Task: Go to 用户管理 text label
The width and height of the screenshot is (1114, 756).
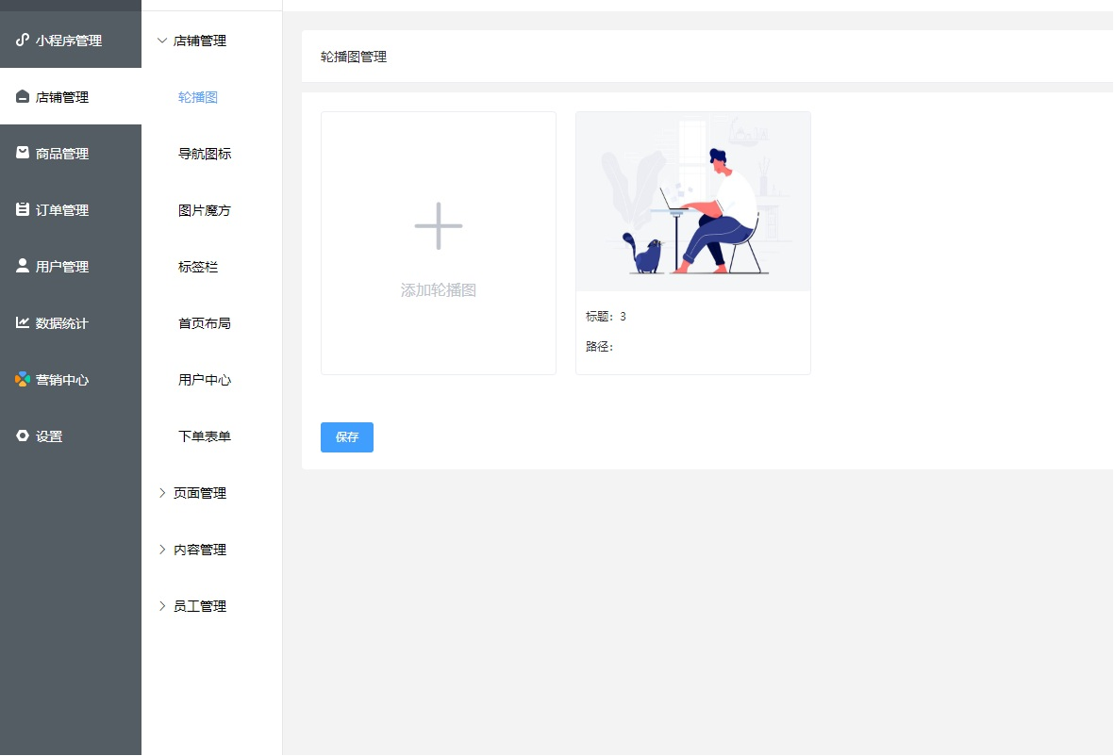Action: [x=62, y=267]
